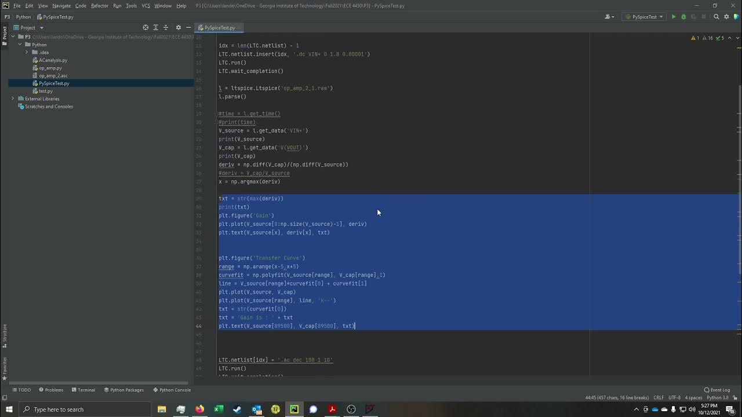Jump to next highlighted error arrow

(737, 38)
